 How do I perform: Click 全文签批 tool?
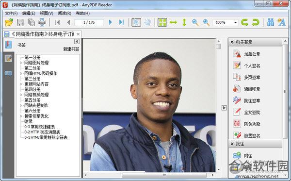(x=246, y=112)
